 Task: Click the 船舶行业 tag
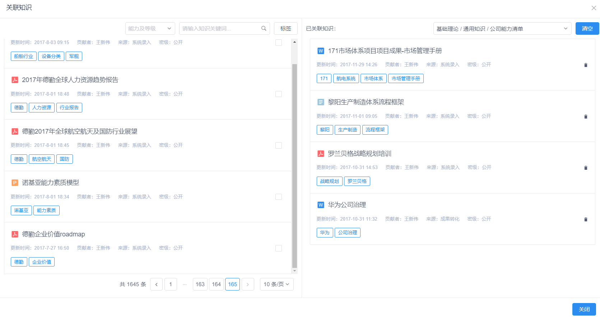(x=24, y=56)
